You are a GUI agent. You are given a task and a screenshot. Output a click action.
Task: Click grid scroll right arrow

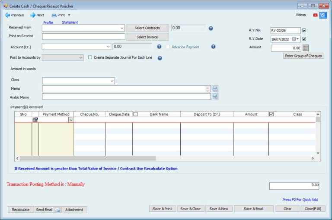tap(313, 158)
